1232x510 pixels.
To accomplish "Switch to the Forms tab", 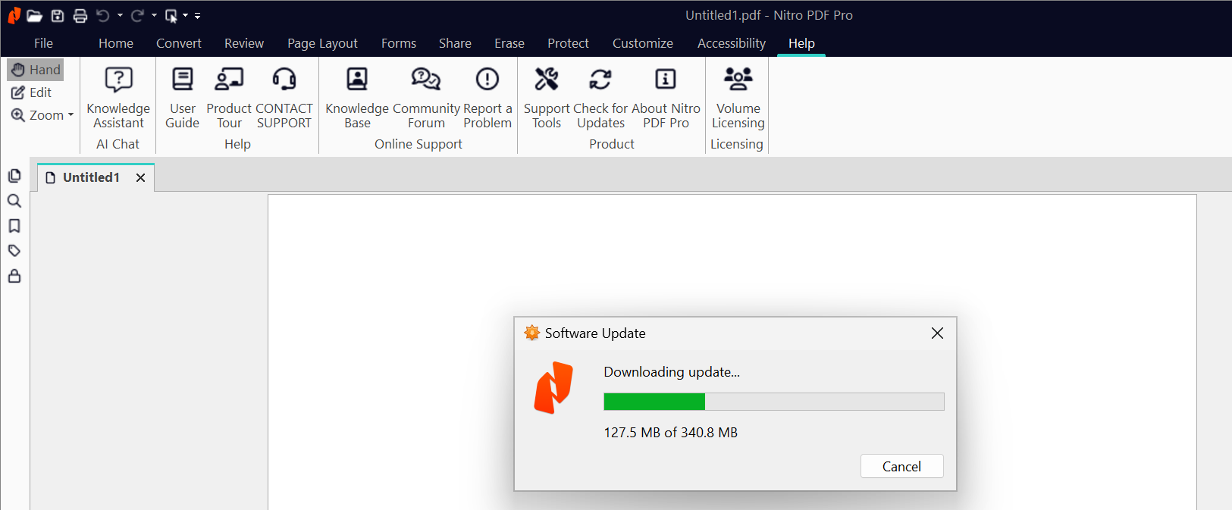I will click(x=399, y=43).
